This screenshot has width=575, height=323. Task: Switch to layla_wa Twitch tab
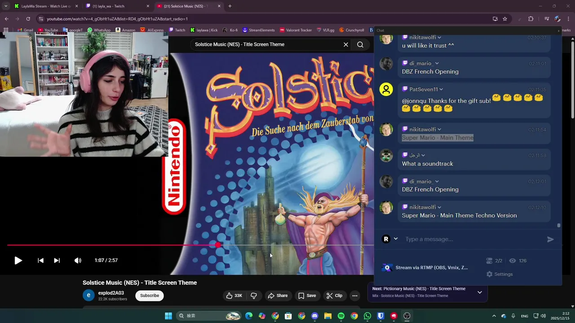click(x=117, y=6)
